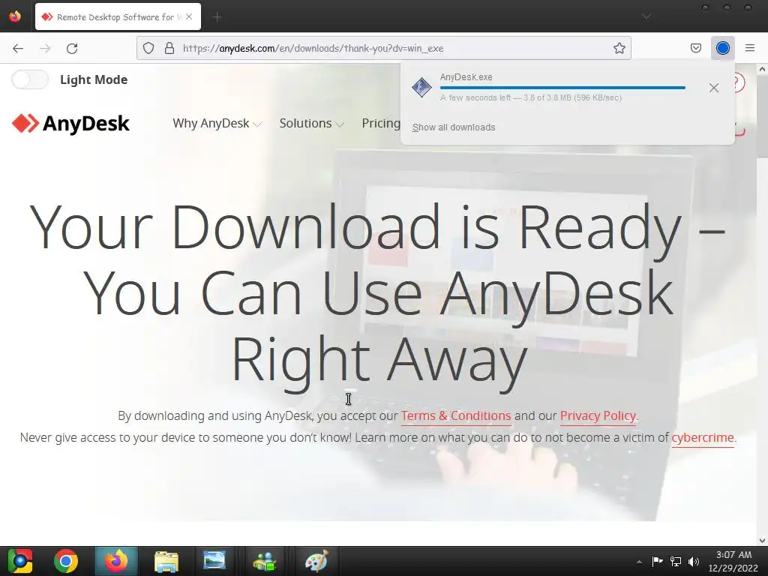Save page to Pocket icon
The width and height of the screenshot is (768, 576).
(x=695, y=48)
